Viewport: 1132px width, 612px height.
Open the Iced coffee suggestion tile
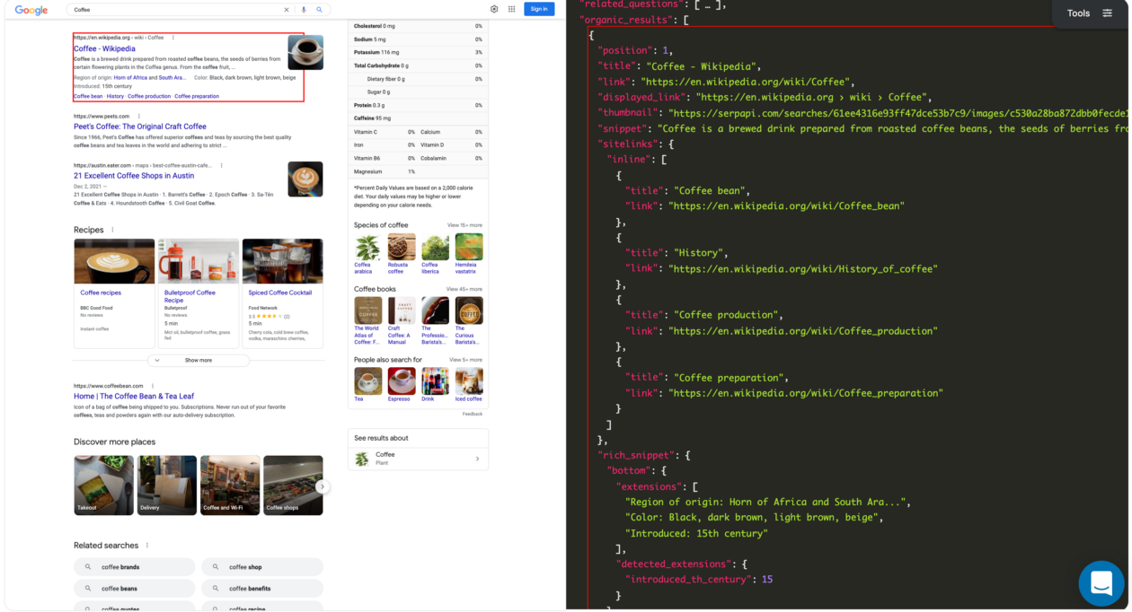point(469,385)
